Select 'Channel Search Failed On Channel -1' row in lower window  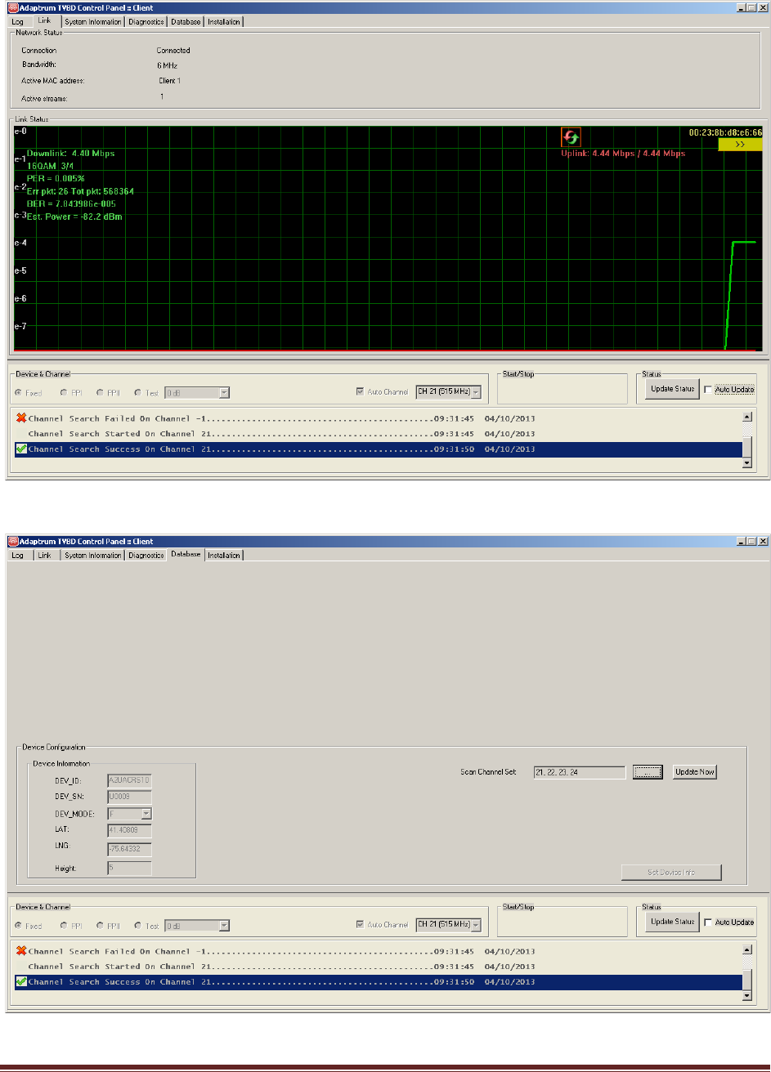[x=378, y=951]
